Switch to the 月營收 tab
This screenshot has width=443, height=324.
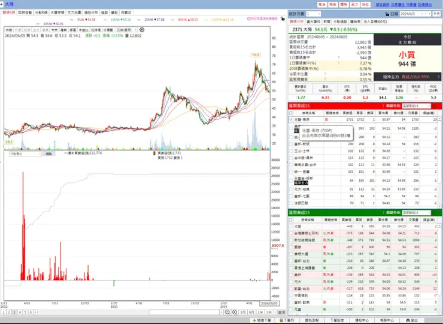126,13
